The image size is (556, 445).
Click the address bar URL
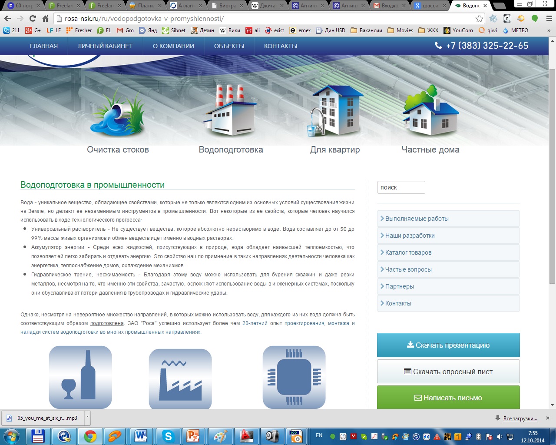[145, 19]
